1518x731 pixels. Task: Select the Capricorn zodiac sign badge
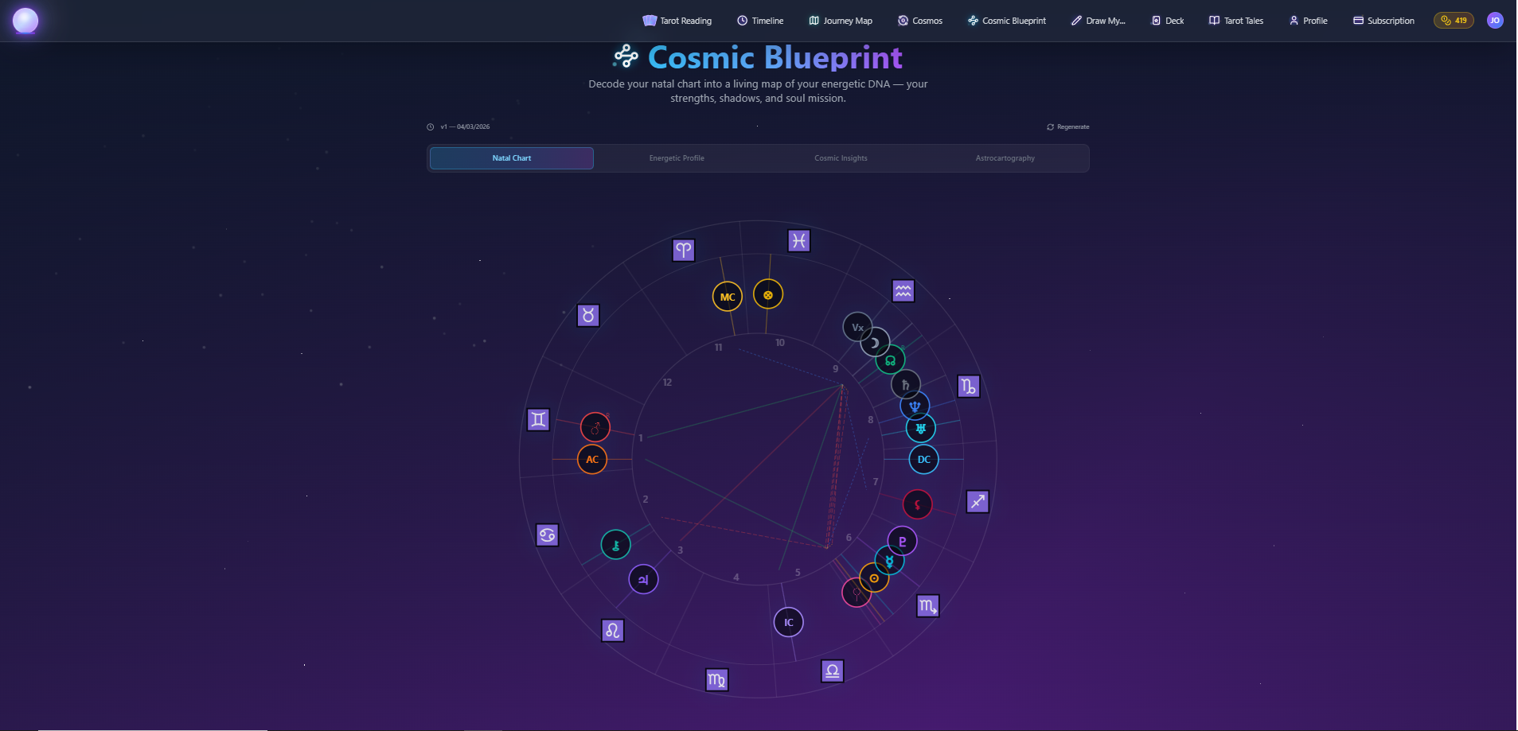[968, 387]
